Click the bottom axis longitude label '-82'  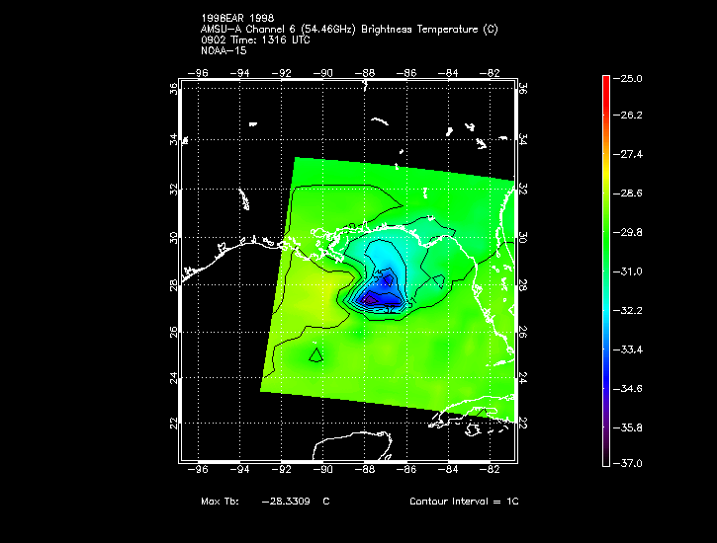490,470
